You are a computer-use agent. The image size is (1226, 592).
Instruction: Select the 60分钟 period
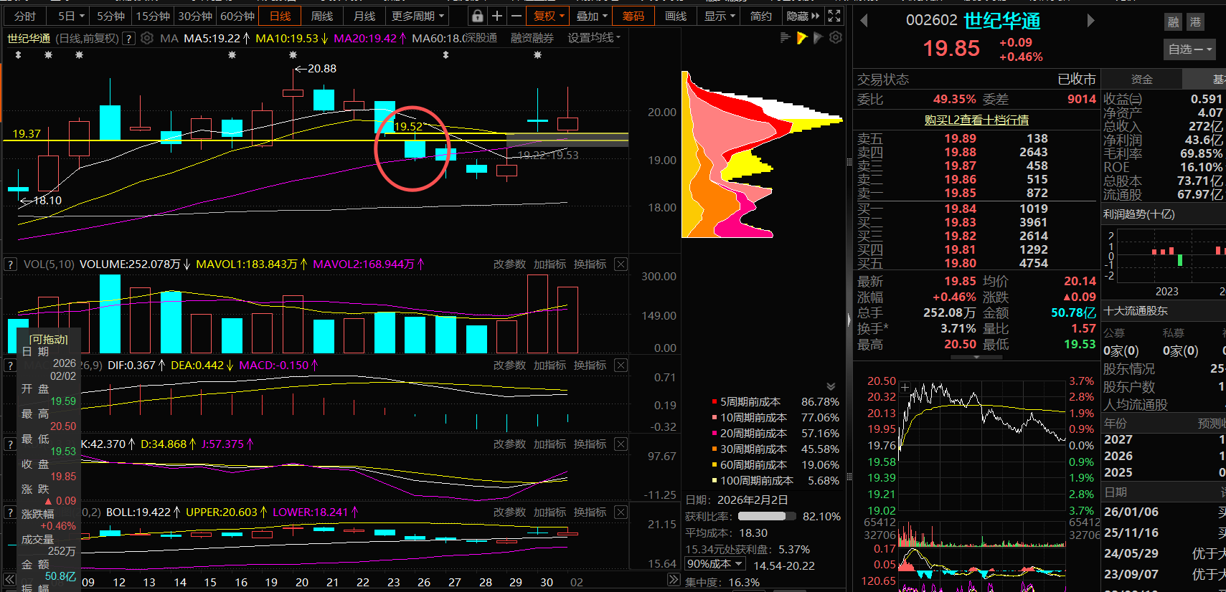(x=237, y=16)
